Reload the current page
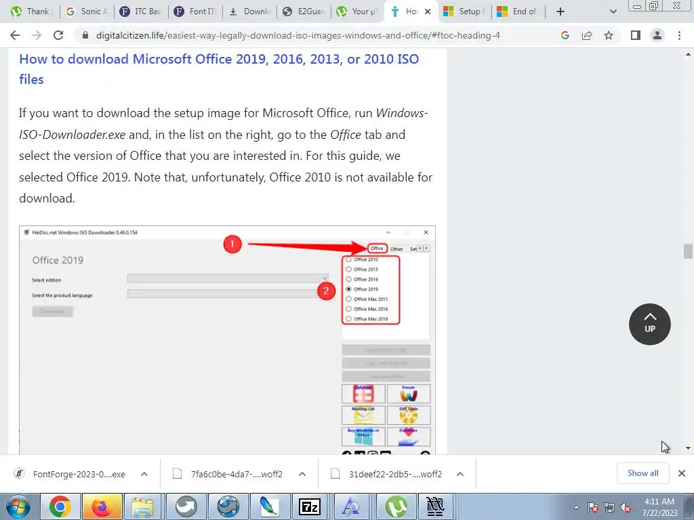The height and width of the screenshot is (520, 694). 58,35
